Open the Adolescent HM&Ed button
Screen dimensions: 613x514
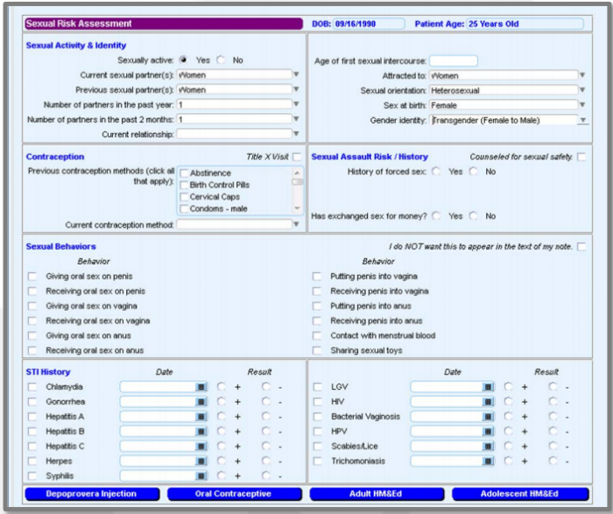520,494
